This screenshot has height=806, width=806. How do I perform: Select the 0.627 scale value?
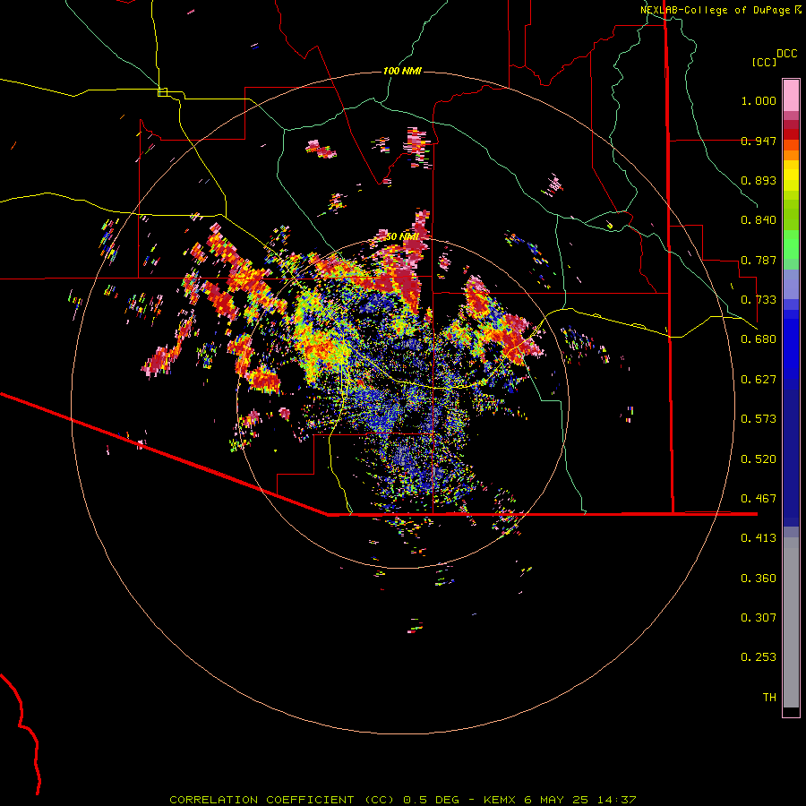tap(759, 380)
